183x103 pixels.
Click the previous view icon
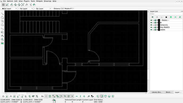(x=27, y=5)
